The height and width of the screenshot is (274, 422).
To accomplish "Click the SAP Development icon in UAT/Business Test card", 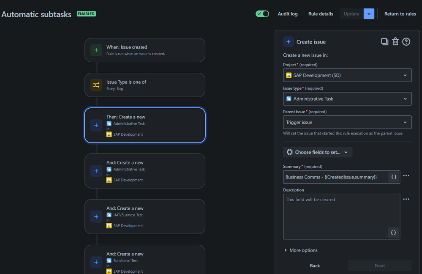I will [109, 225].
